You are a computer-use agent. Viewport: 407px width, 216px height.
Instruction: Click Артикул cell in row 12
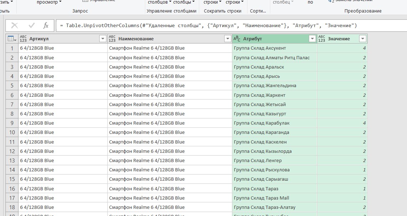63,151
